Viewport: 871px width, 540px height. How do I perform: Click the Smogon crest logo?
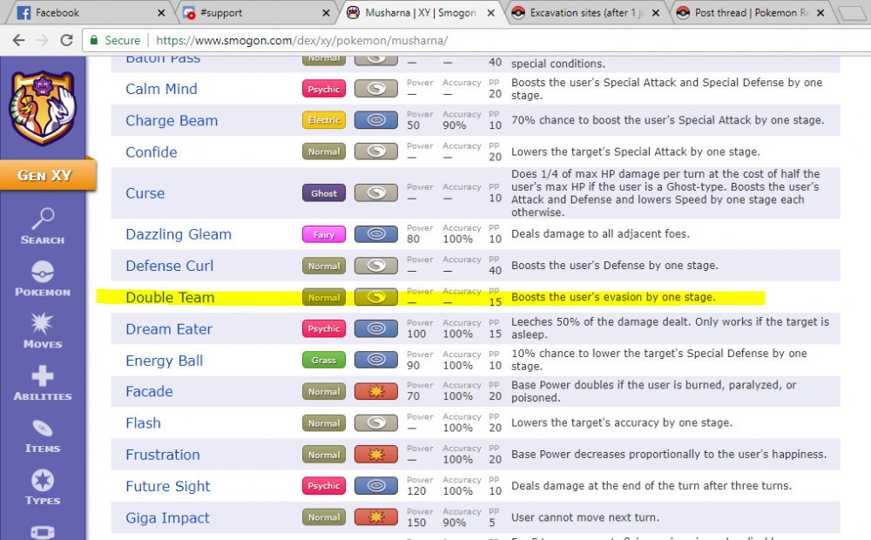[42, 106]
